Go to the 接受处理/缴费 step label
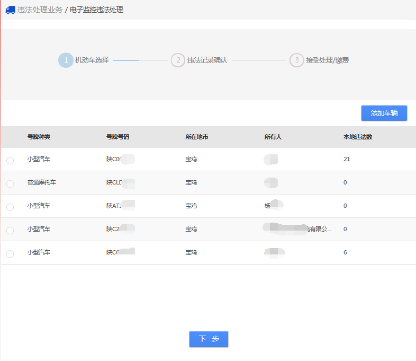This screenshot has height=361, width=416. tap(327, 60)
